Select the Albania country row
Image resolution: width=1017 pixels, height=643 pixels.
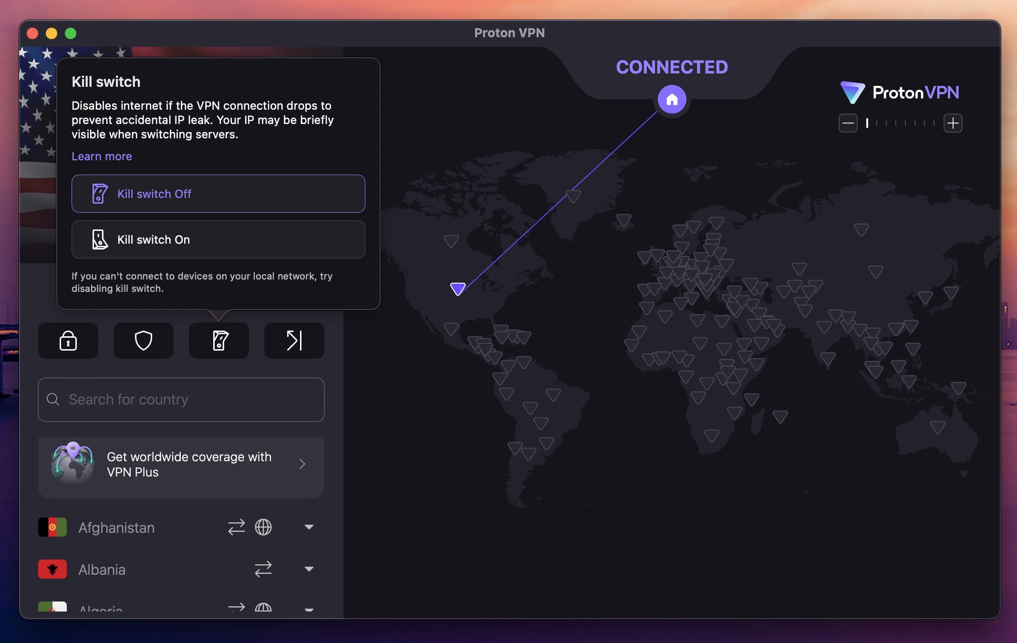[181, 569]
